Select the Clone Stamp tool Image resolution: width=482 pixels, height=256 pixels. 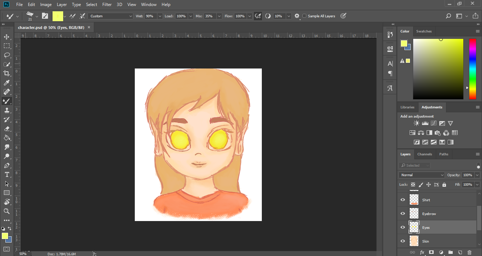pos(7,110)
